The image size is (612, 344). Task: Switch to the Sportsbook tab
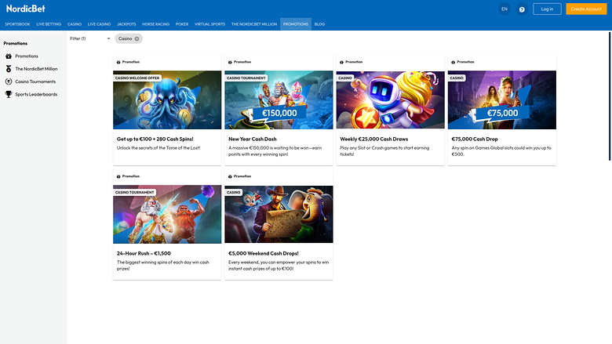coord(18,24)
